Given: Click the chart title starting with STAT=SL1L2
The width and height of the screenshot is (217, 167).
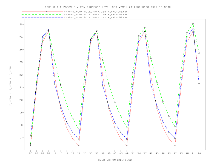Looking at the screenshot, I should coord(108,7).
